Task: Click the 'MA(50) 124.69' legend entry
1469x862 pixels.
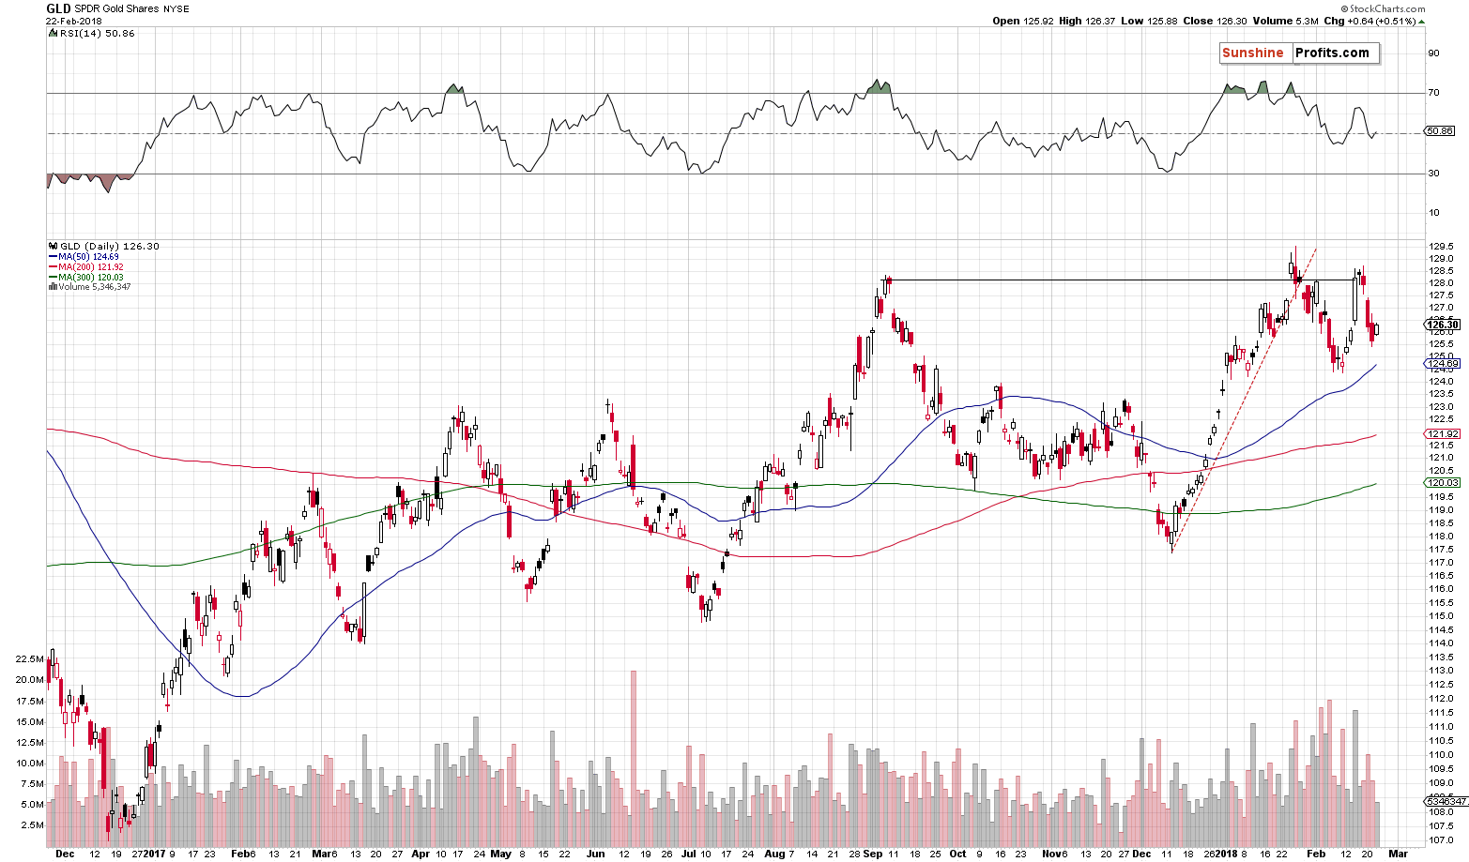Action: tap(89, 257)
